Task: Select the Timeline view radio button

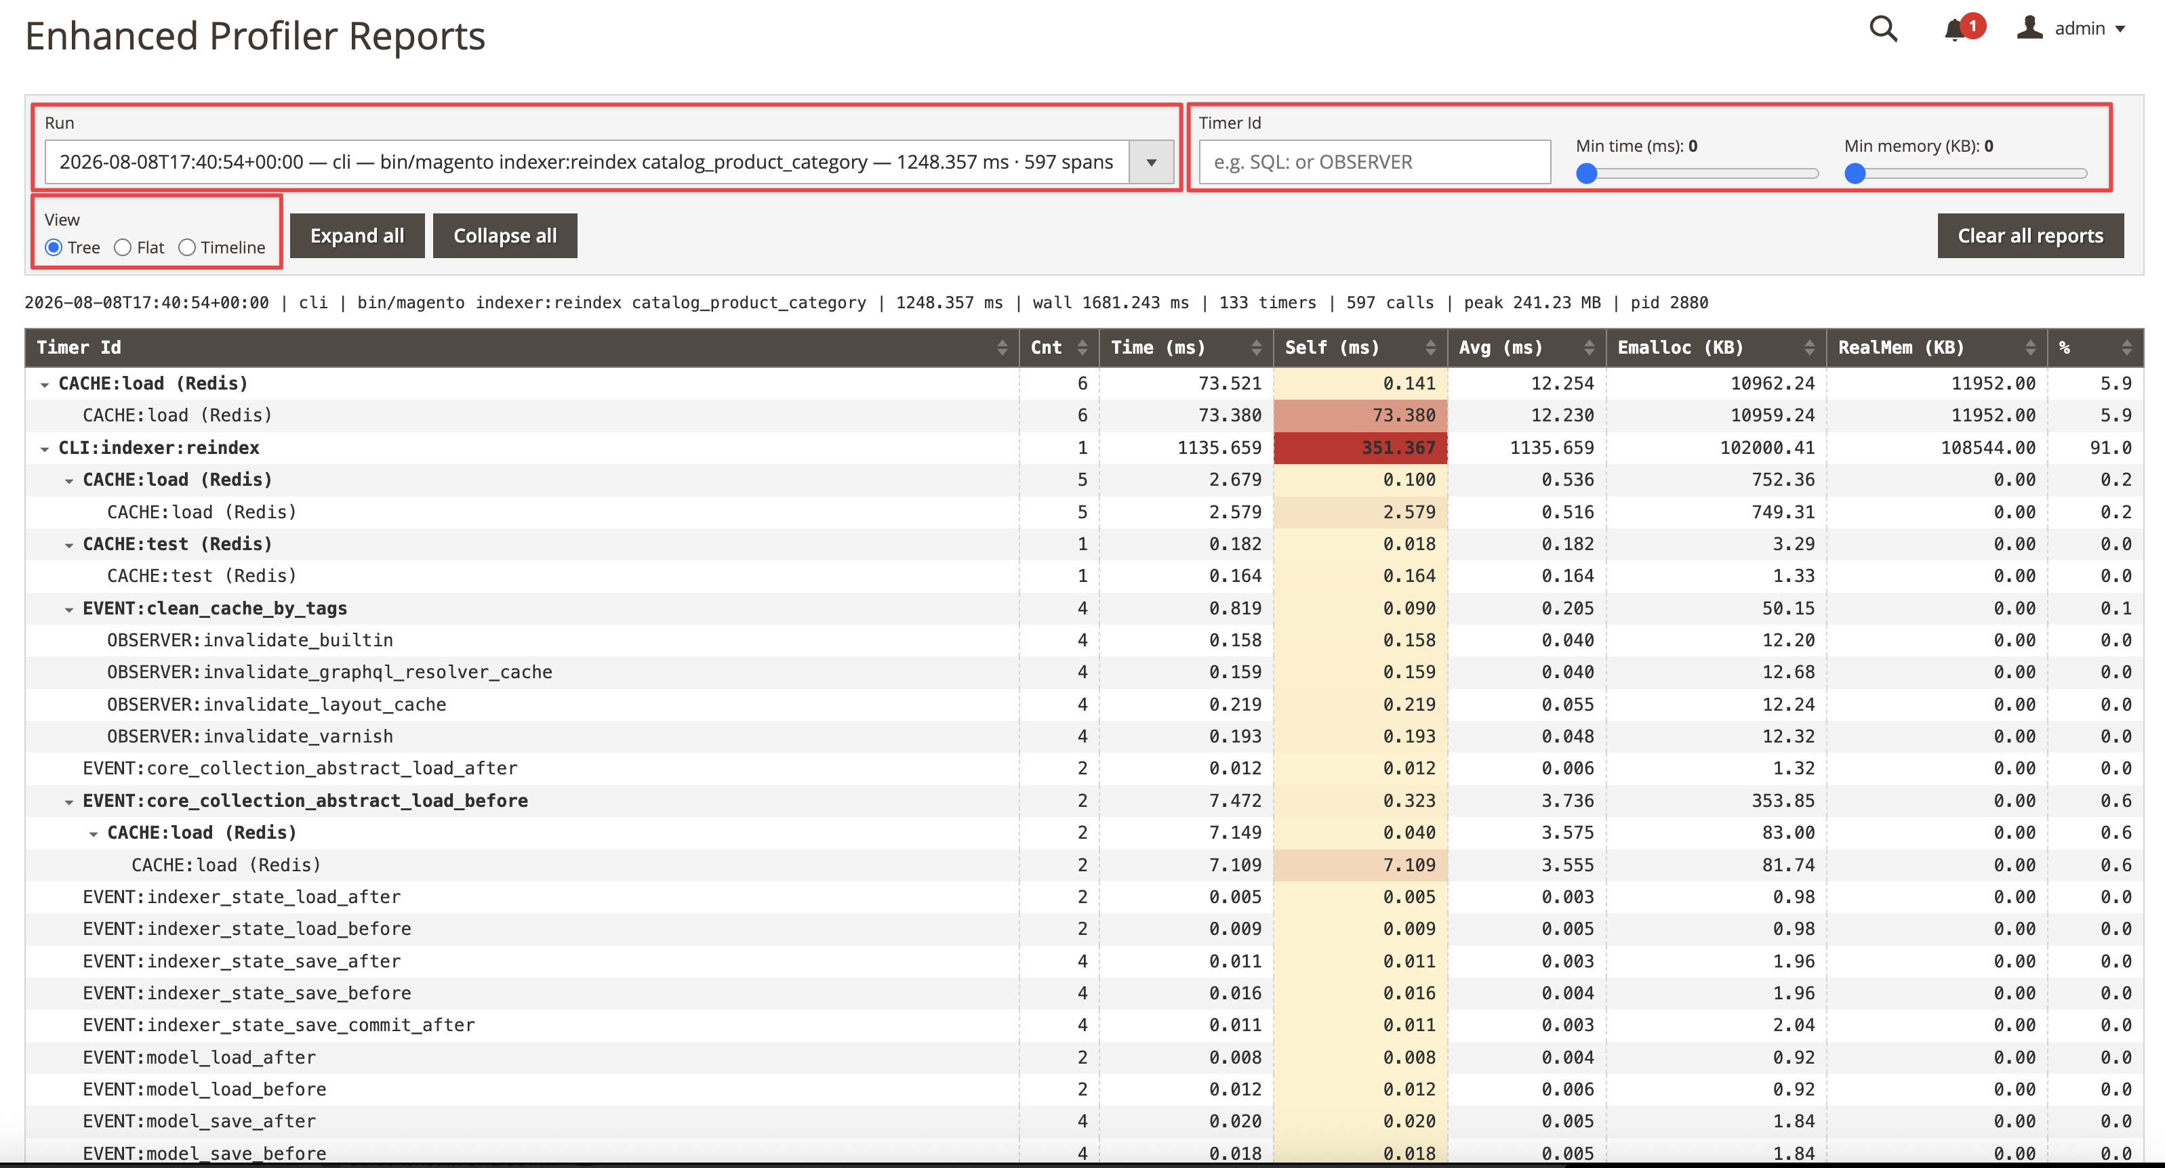Action: (186, 247)
